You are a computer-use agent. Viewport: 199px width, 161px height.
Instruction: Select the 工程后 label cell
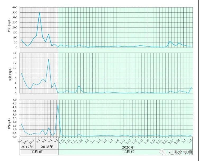(x=128, y=152)
